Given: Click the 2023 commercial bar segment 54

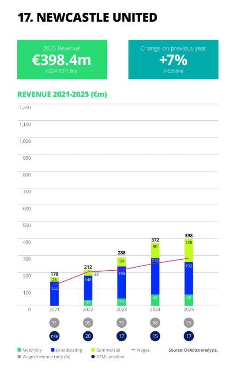Looking at the screenshot, I should 121,262.
